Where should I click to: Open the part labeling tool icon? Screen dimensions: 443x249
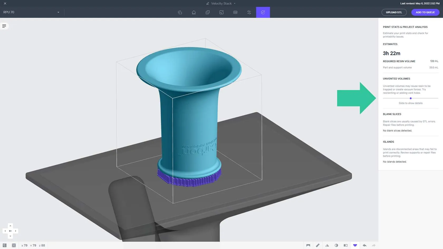coord(235,12)
